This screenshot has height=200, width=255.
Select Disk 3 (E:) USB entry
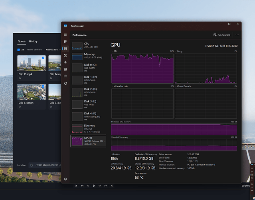tap(88, 104)
